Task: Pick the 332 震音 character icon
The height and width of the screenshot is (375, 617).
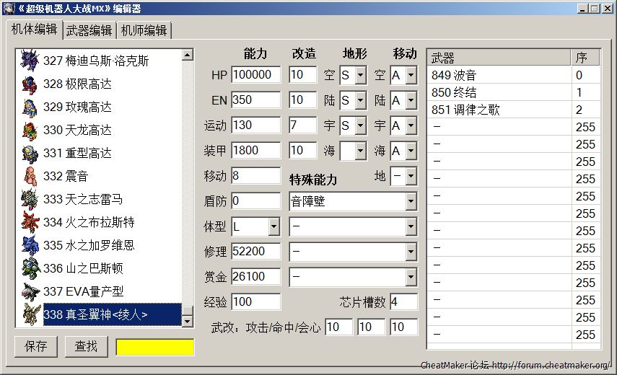Action: tap(30, 176)
